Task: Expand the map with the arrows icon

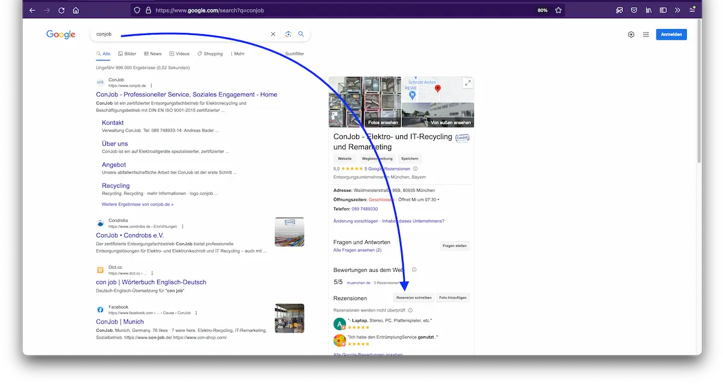Action: pyautogui.click(x=467, y=83)
